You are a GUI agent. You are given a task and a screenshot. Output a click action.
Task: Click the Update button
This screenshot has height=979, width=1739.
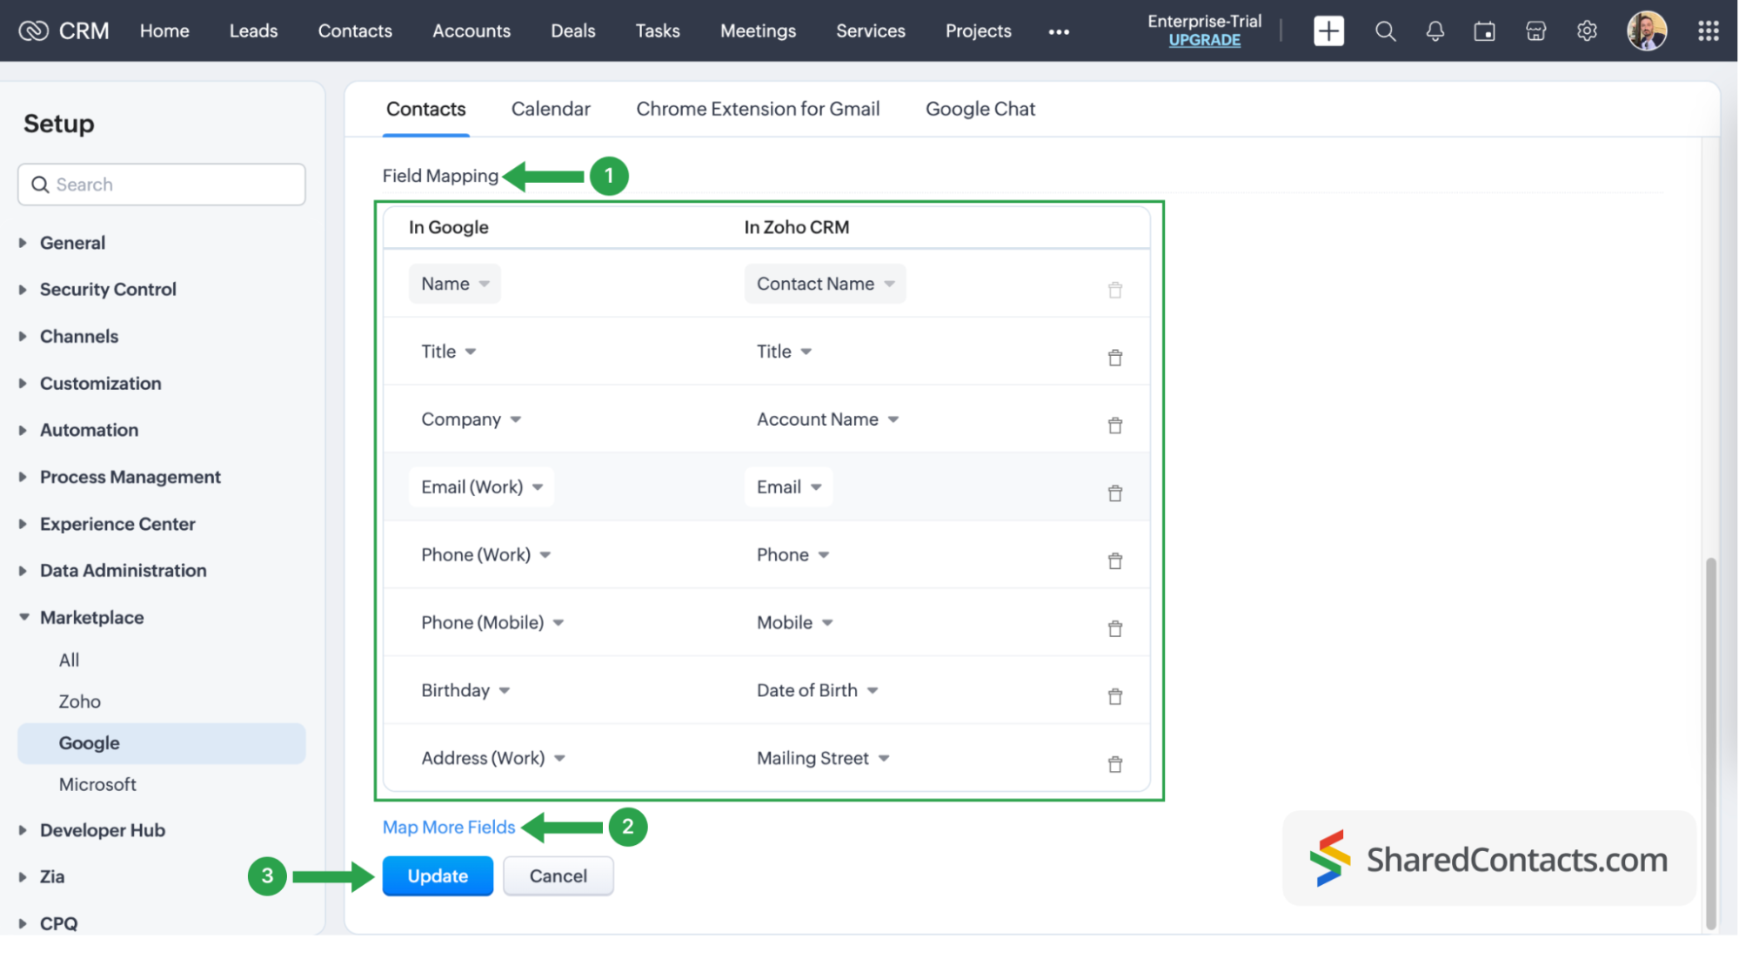click(x=438, y=876)
